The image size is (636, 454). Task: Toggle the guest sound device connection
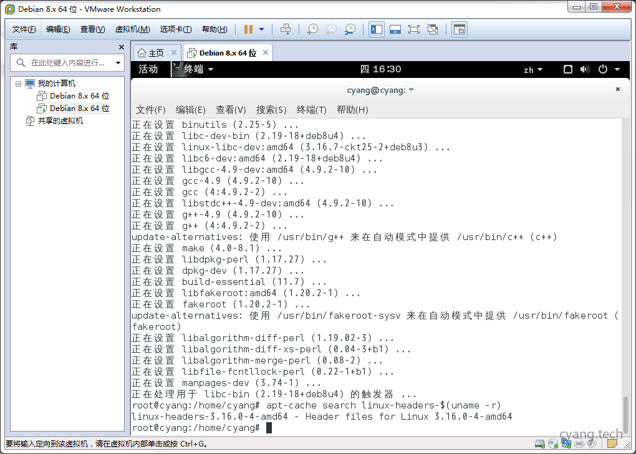[591, 443]
